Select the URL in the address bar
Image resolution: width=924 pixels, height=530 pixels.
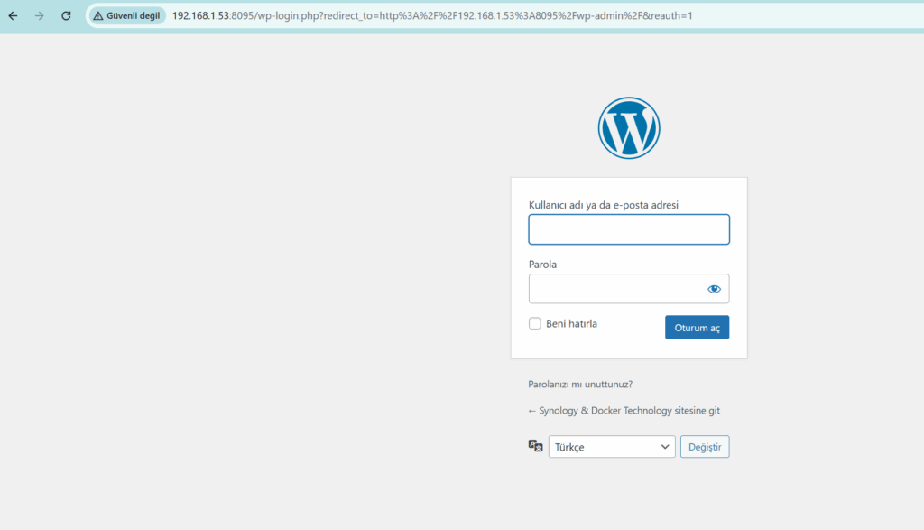tap(431, 16)
